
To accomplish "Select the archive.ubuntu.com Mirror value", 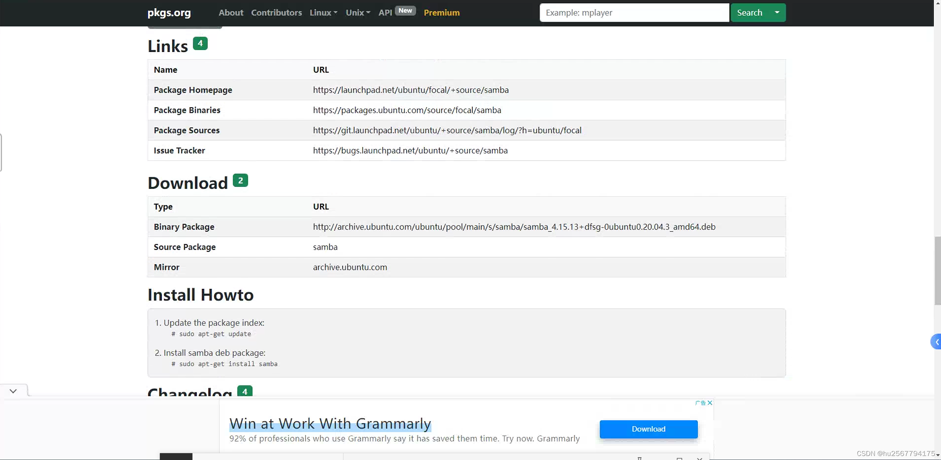I will click(350, 267).
